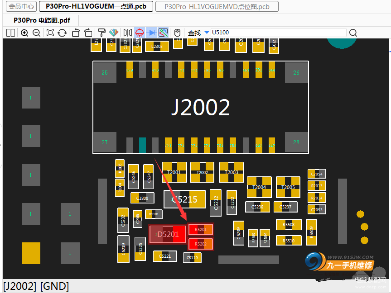Screen dimensions: 391x293
Task: Toggle the red lamp highlight mode
Action: point(140,33)
